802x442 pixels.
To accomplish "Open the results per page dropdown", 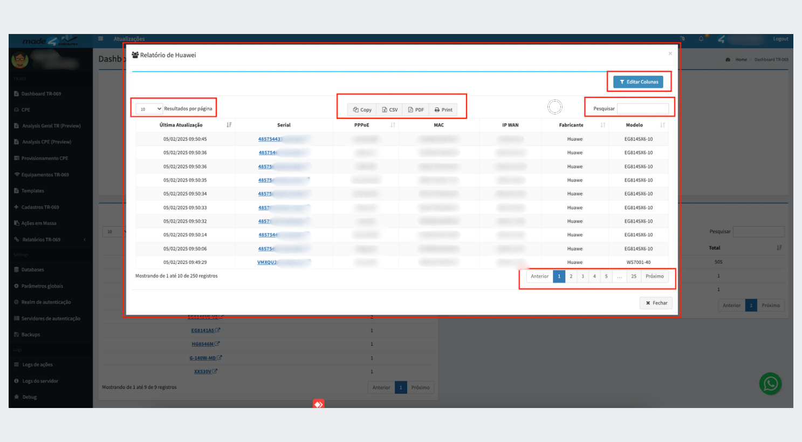I will [x=149, y=109].
